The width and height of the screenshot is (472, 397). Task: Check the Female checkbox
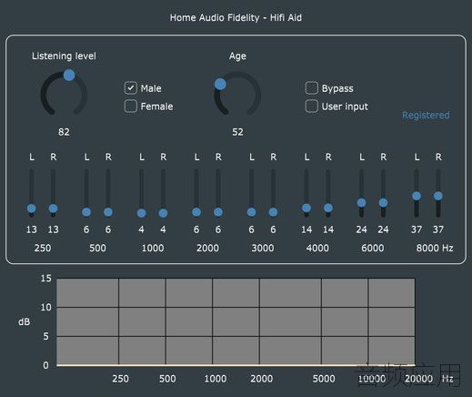tap(131, 107)
